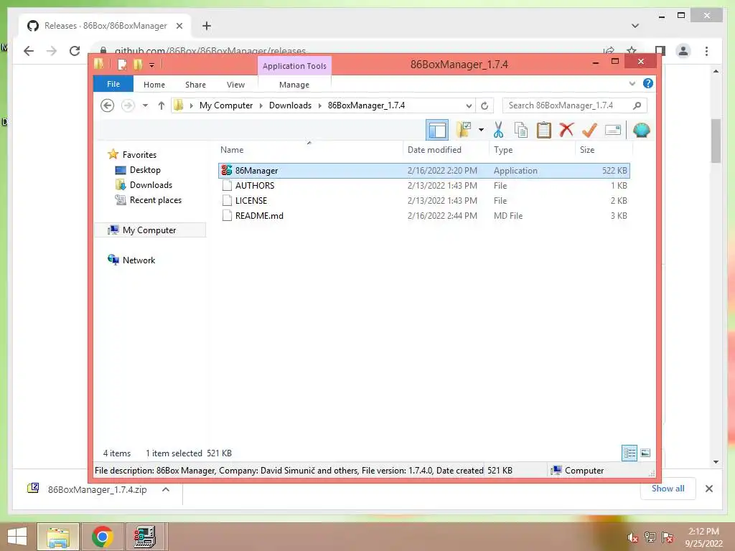The image size is (735, 551).
Task: Toggle the navigation pane toolbar button
Action: pos(437,130)
